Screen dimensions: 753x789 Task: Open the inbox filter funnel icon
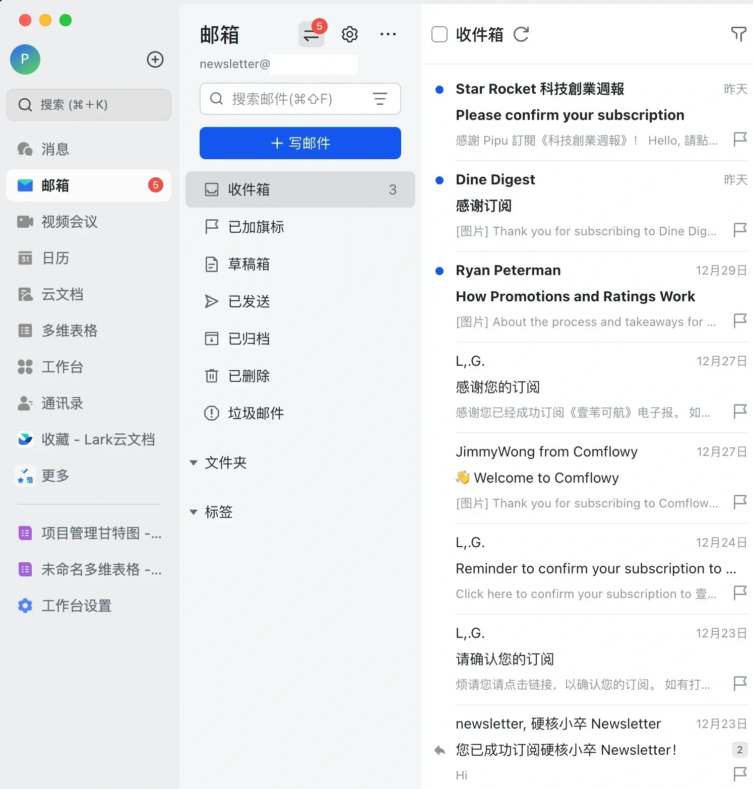738,34
